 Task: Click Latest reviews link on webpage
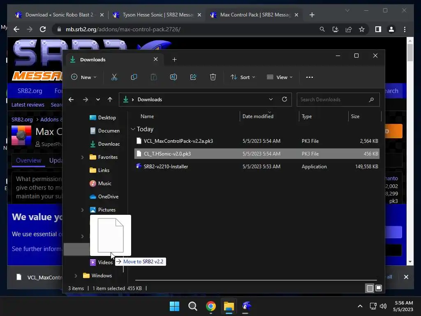coord(28,105)
